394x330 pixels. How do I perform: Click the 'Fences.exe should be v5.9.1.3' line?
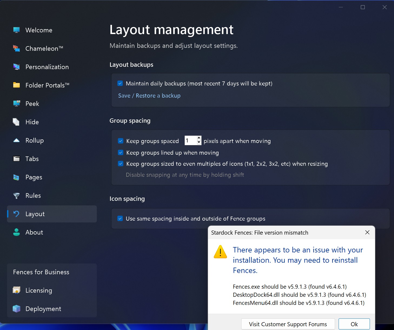(x=290, y=286)
